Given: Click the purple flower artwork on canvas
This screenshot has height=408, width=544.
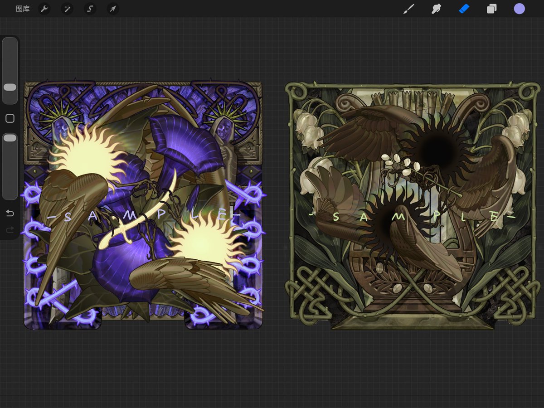Looking at the screenshot, I should (143, 205).
